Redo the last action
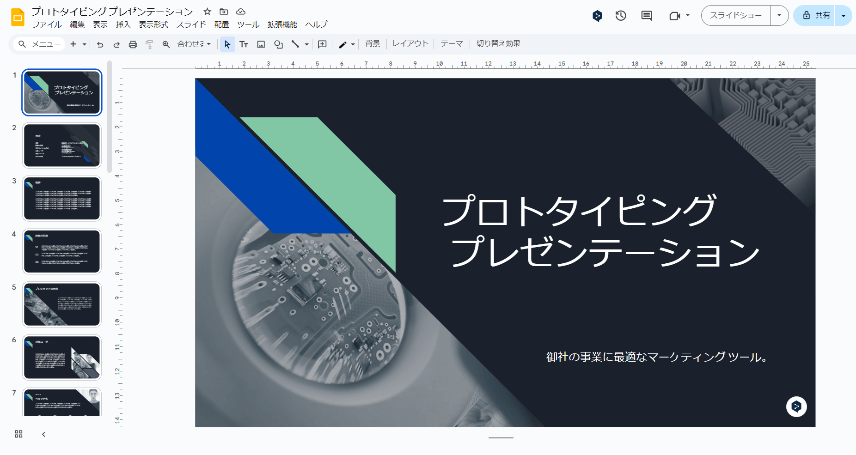The height and width of the screenshot is (455, 856). (116, 44)
